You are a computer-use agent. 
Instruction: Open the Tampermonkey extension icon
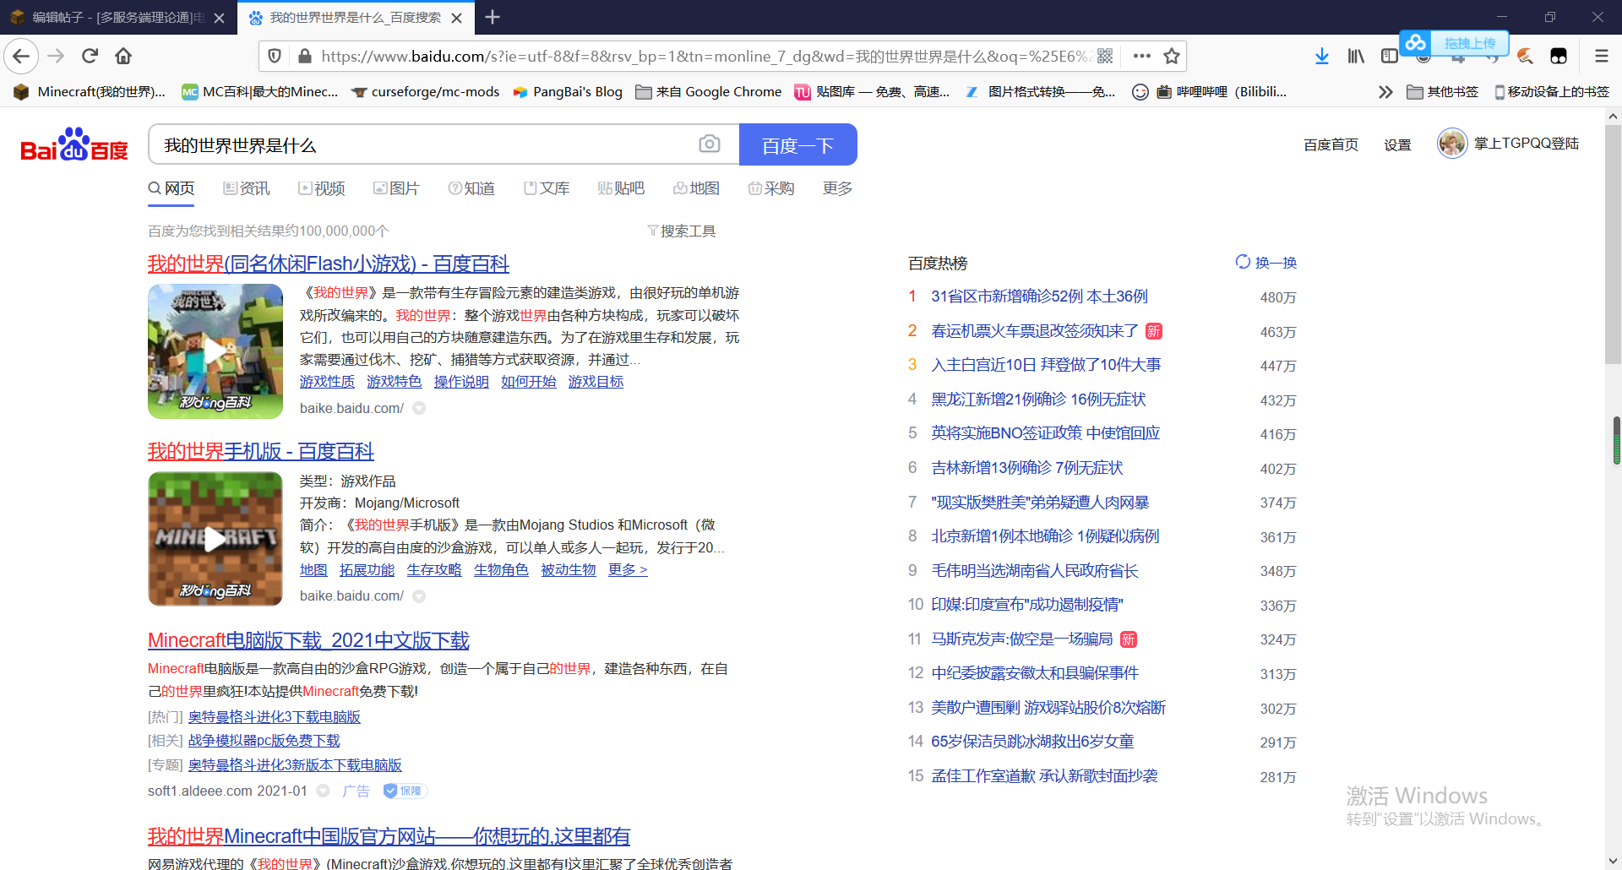tap(1559, 57)
